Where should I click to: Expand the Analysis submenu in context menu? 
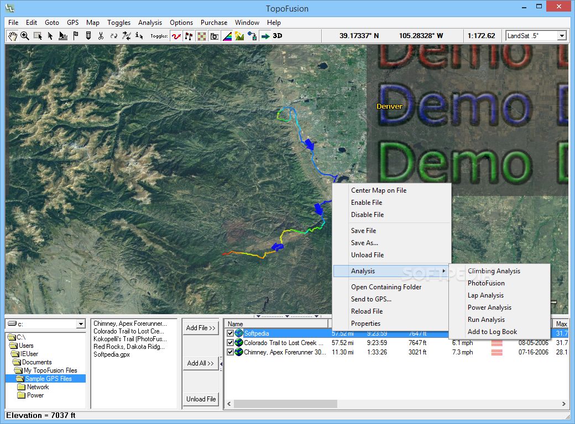tap(390, 271)
